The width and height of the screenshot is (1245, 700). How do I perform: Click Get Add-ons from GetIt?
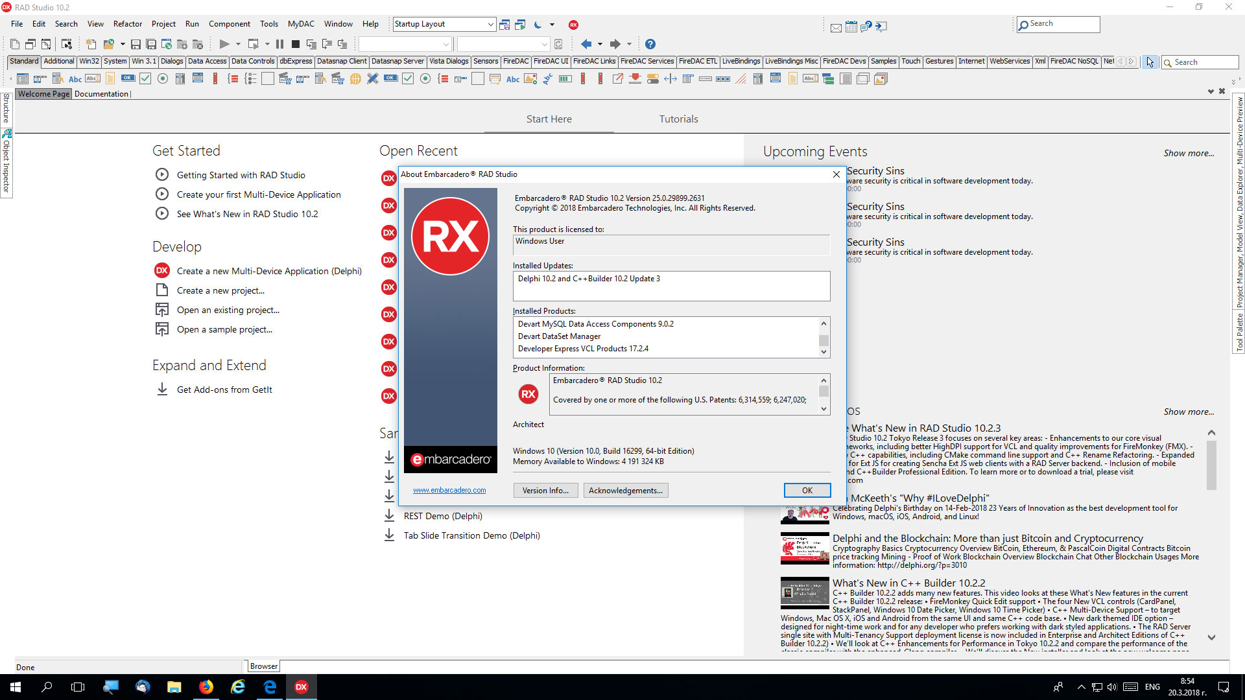[x=224, y=390]
